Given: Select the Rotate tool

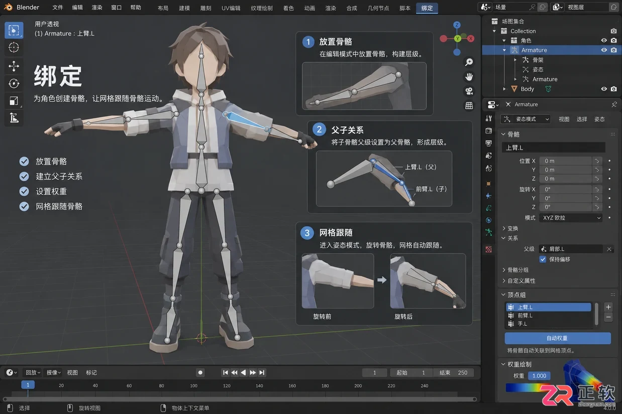Looking at the screenshot, I should [x=14, y=83].
